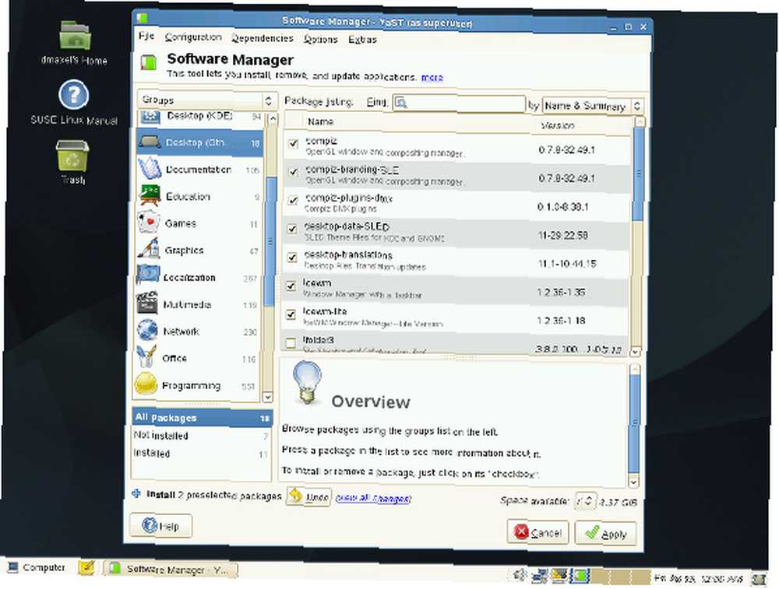
Task: Open the Configuration menu
Action: point(193,37)
